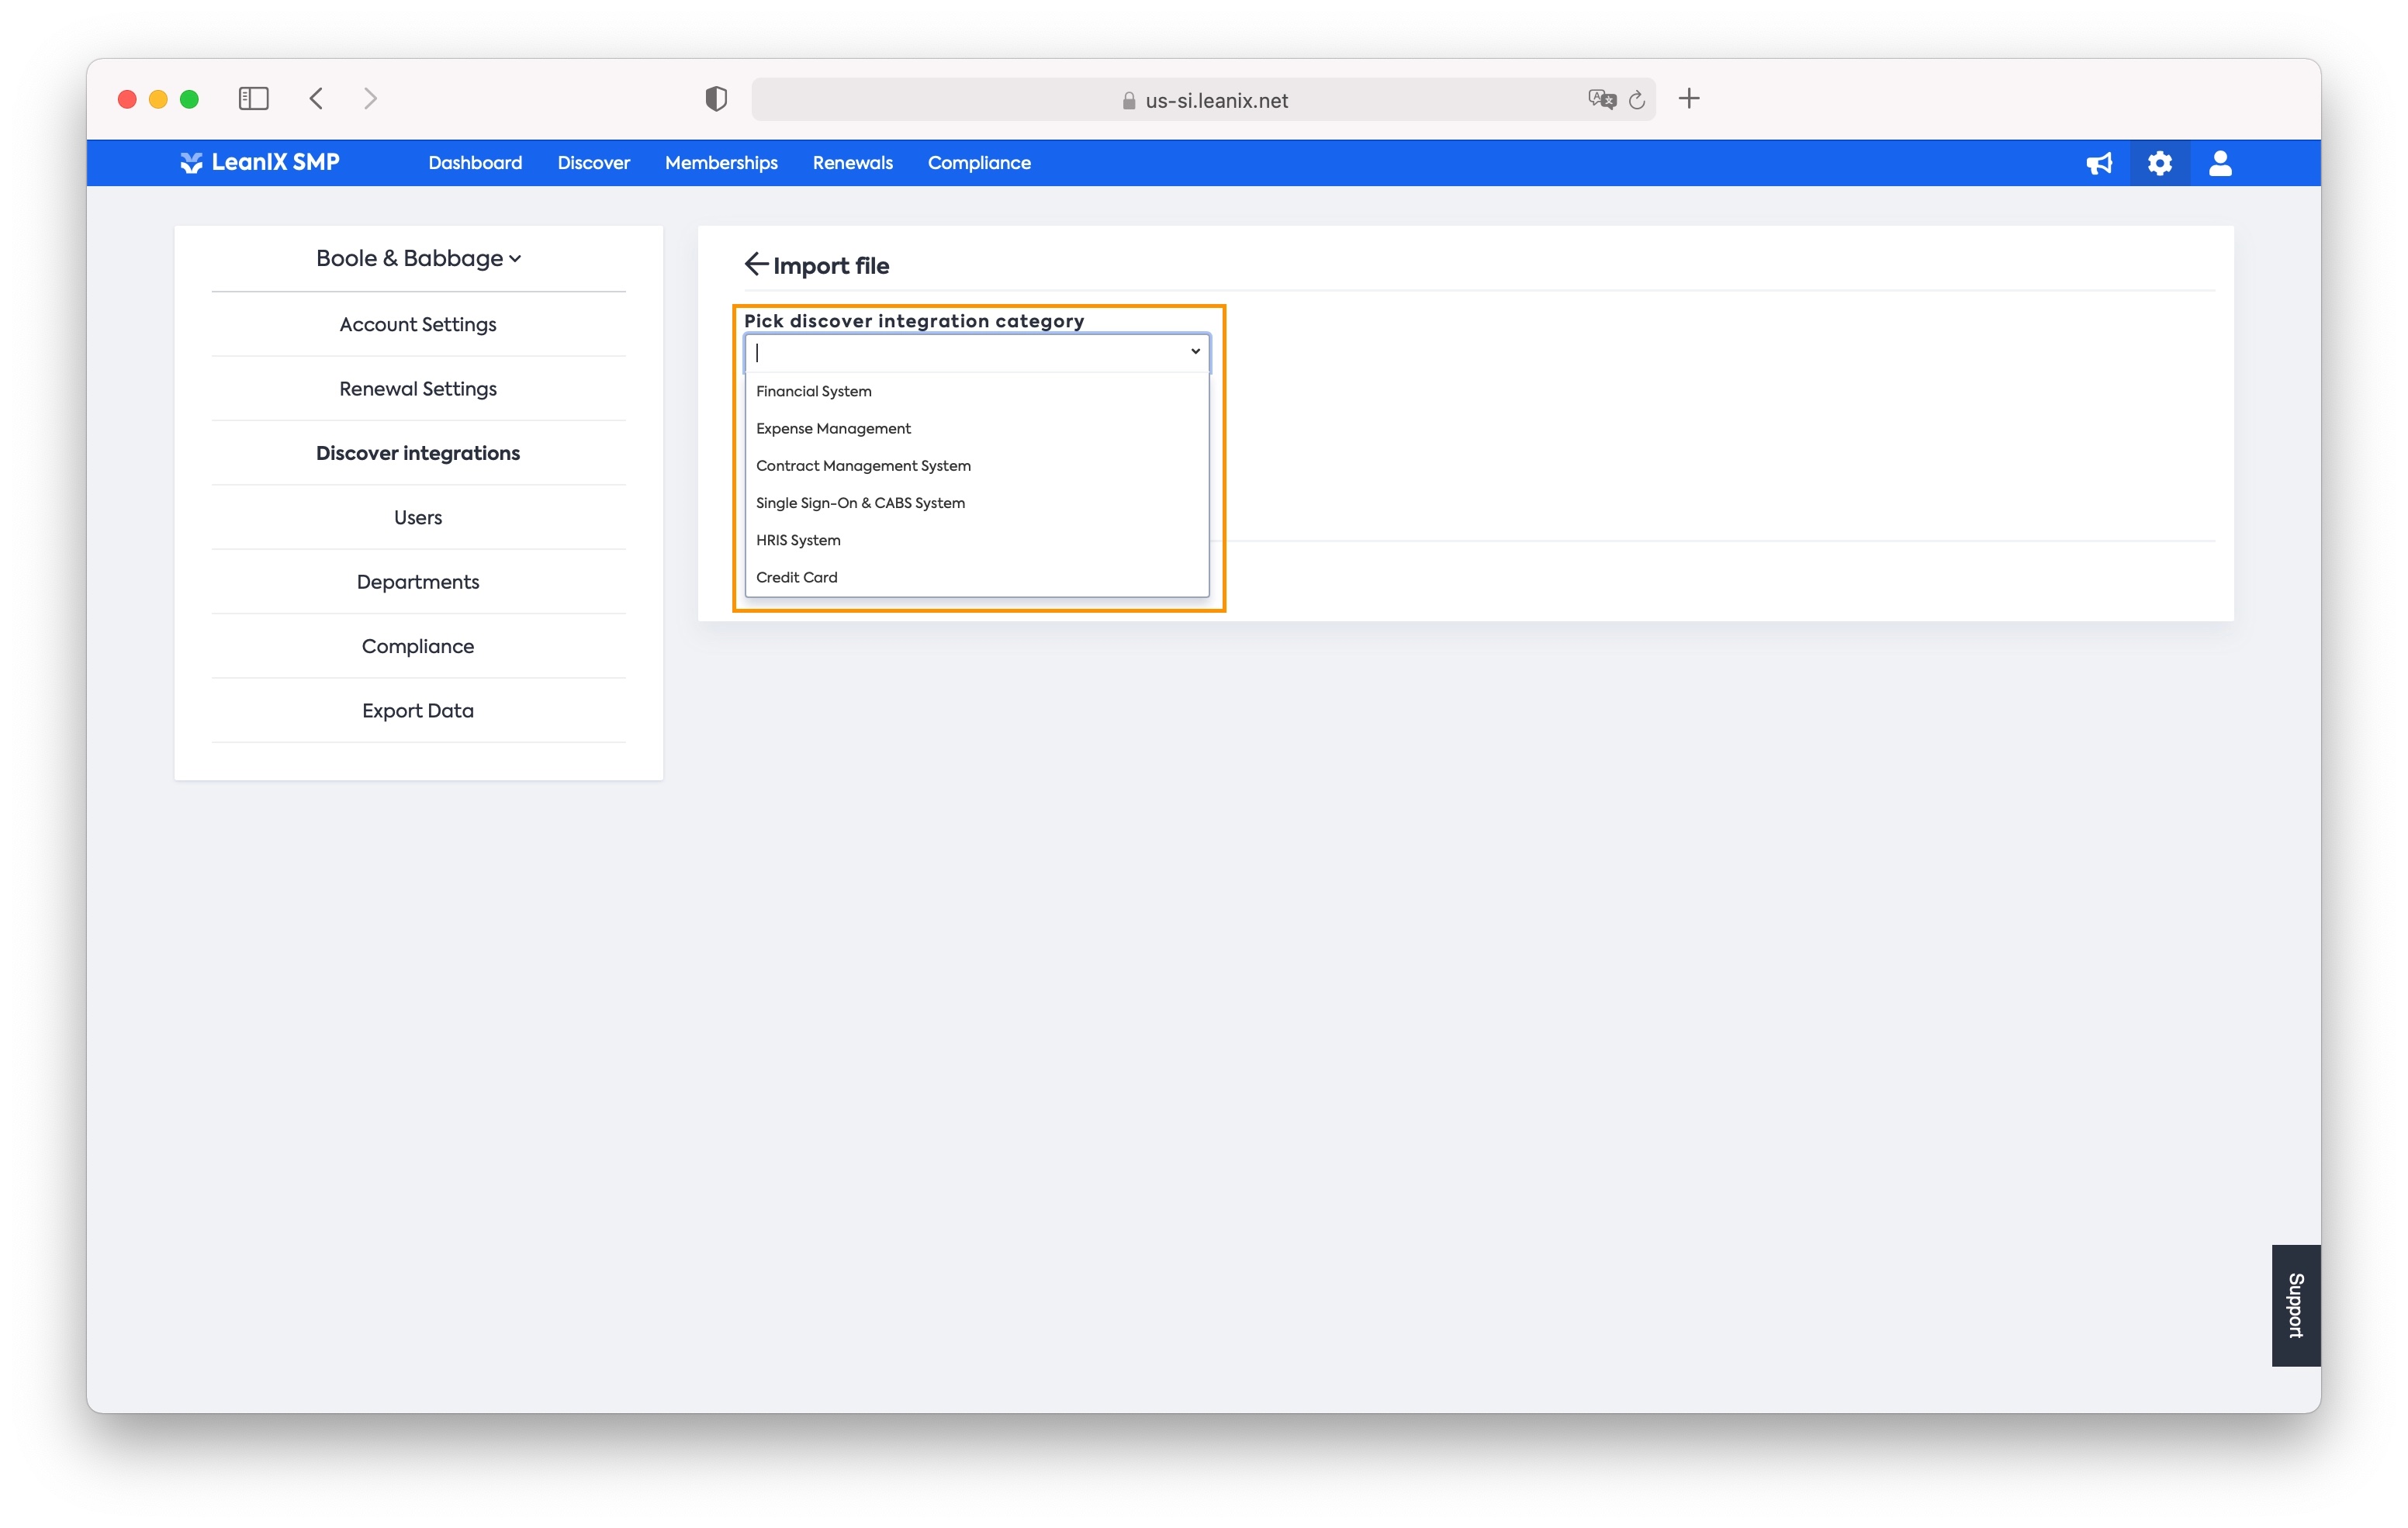This screenshot has height=1528, width=2408.
Task: Collapse the integration category dropdown arrow
Action: [1195, 351]
